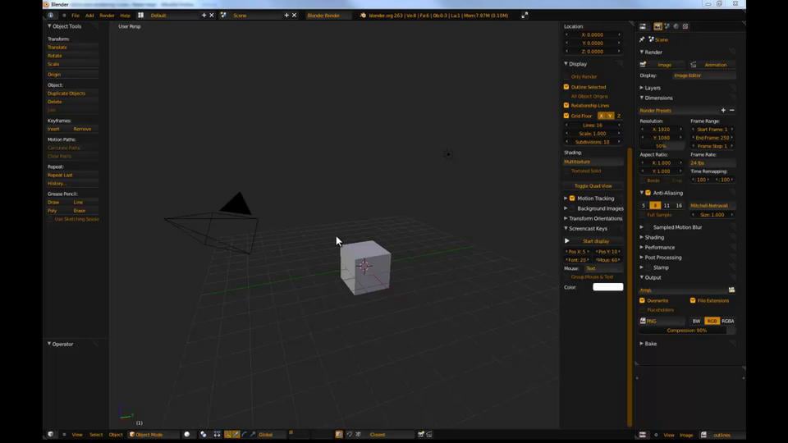This screenshot has height=443, width=788.
Task: Enable the Only Render checkbox
Action: [x=566, y=77]
